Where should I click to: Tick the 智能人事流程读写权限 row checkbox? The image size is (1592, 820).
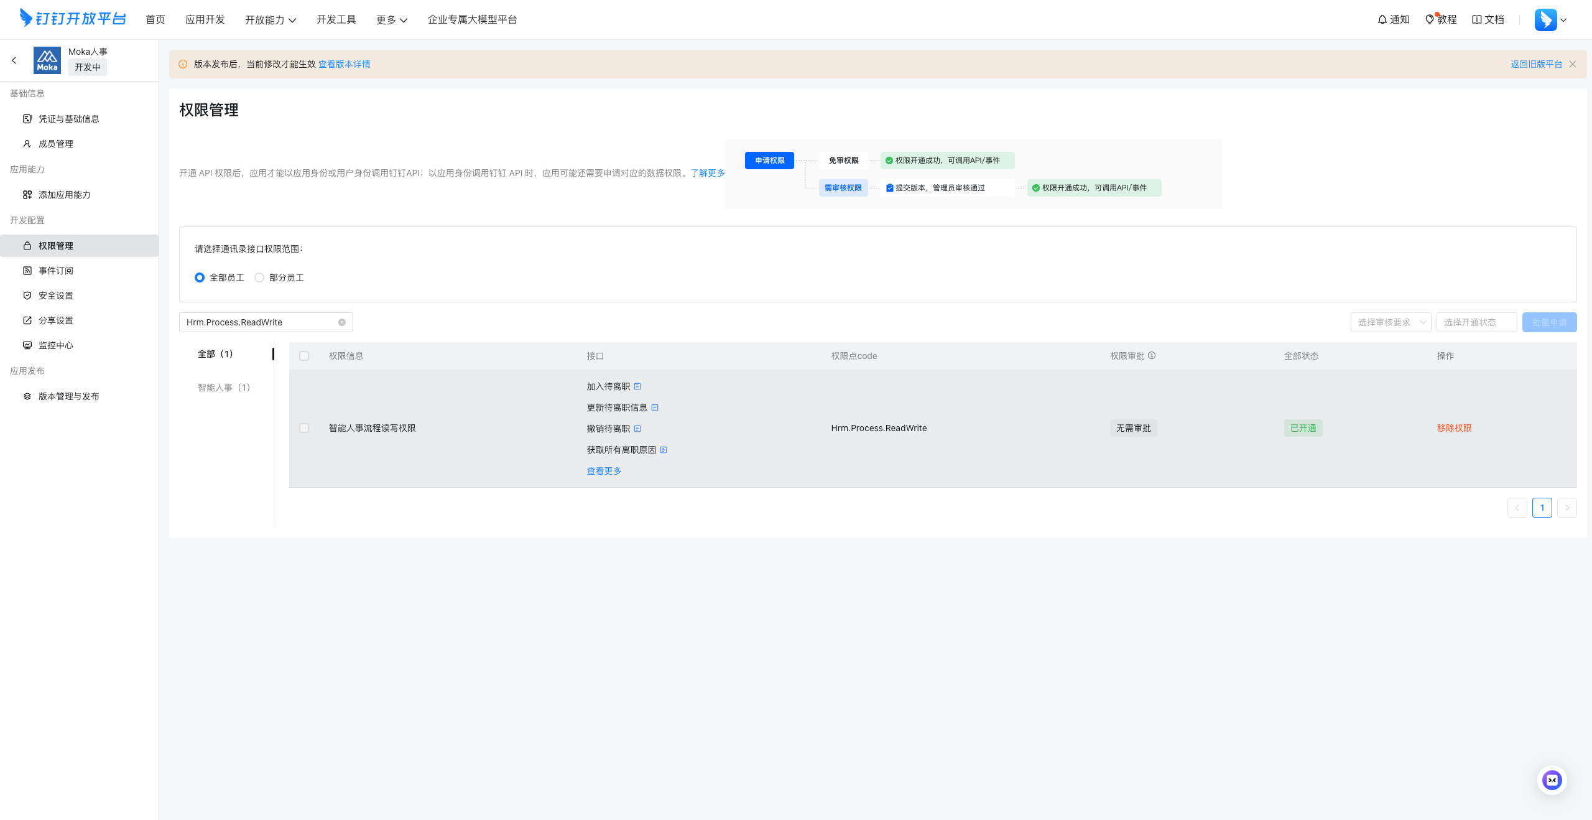(x=304, y=428)
